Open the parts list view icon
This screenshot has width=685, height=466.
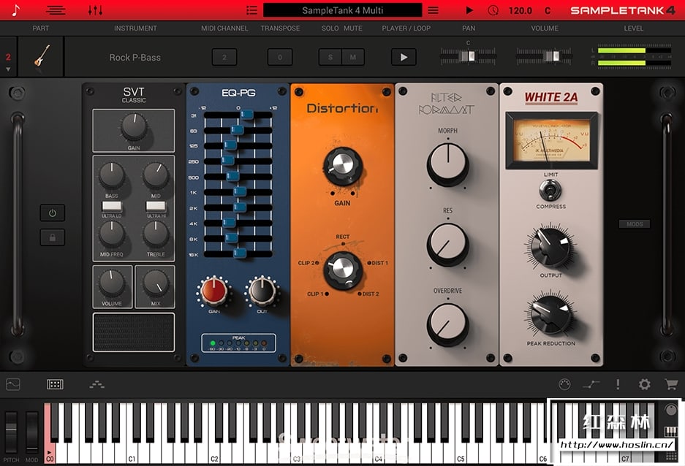(56, 10)
